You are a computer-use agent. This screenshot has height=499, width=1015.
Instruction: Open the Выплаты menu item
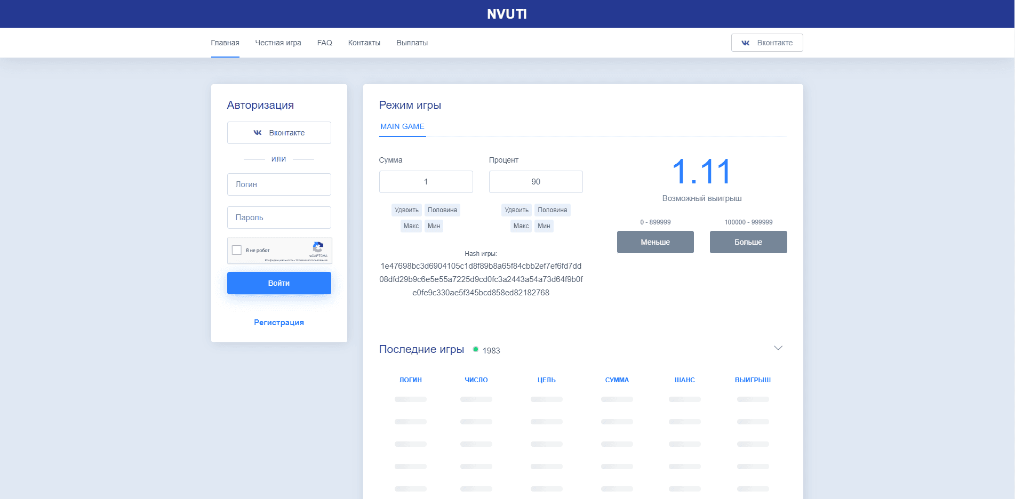tap(412, 43)
